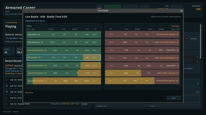Select enemy Player363757 LT row
Viewport: 206px width, 115px height.
click(142, 66)
